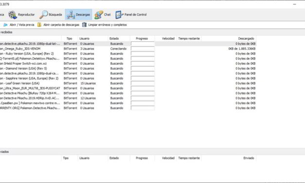
Task: Sort downloads by Tipo column header
Action: [70, 38]
